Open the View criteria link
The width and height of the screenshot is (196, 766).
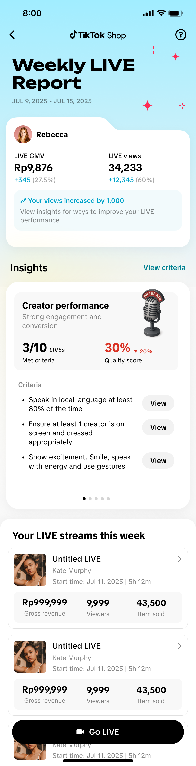click(x=164, y=268)
